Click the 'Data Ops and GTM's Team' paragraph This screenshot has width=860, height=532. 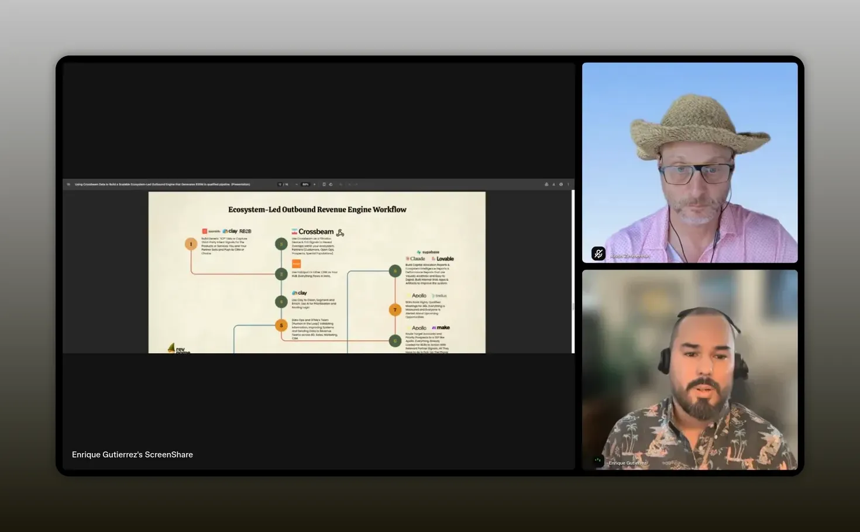[314, 329]
